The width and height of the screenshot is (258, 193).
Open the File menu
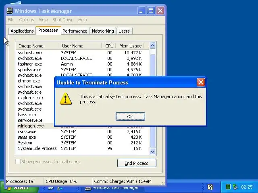11,20
